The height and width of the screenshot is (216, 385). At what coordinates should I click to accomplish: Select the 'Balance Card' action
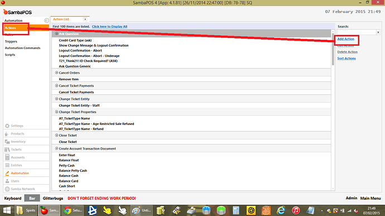69,181
